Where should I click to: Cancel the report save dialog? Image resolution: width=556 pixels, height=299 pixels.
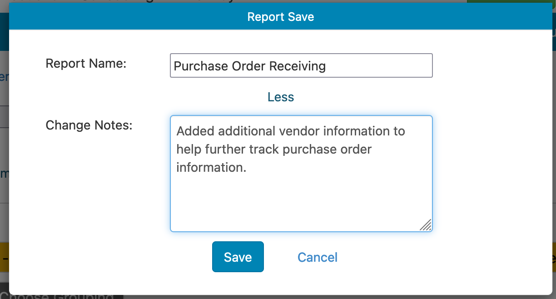(317, 257)
